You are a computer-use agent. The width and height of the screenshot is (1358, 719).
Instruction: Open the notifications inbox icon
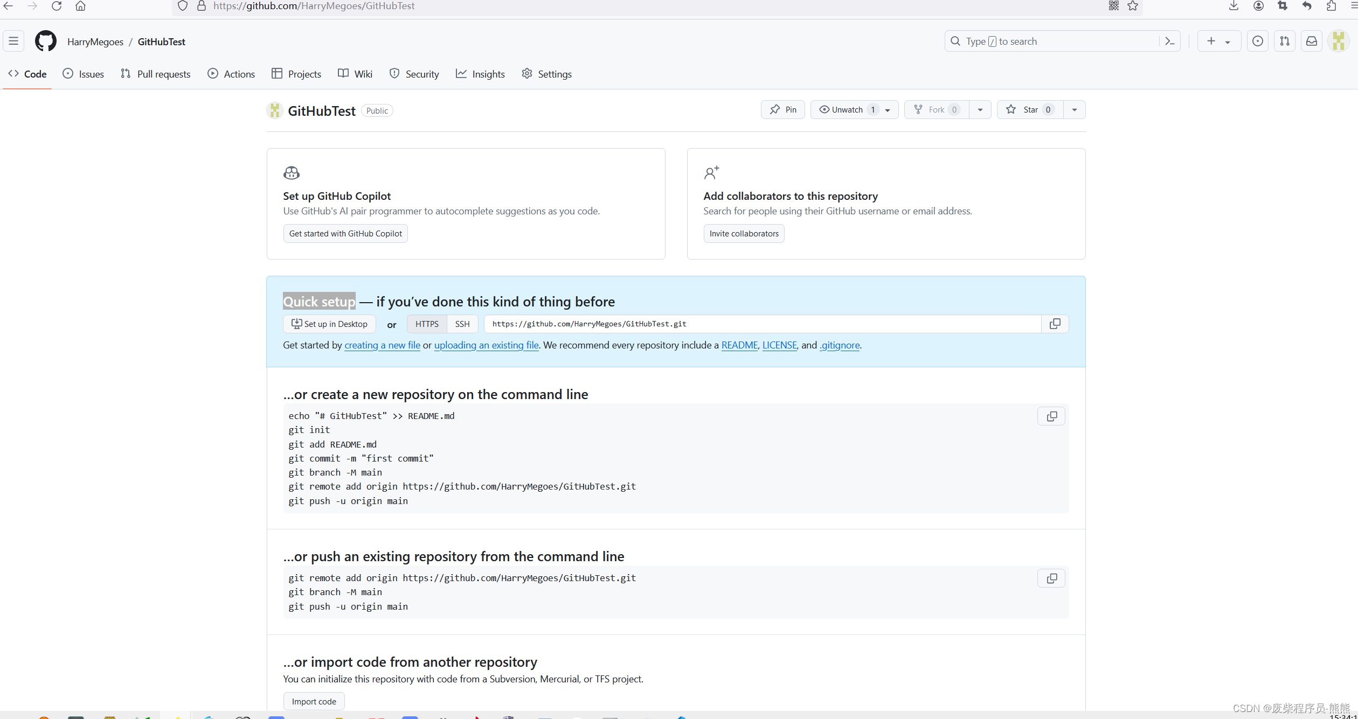pos(1312,41)
